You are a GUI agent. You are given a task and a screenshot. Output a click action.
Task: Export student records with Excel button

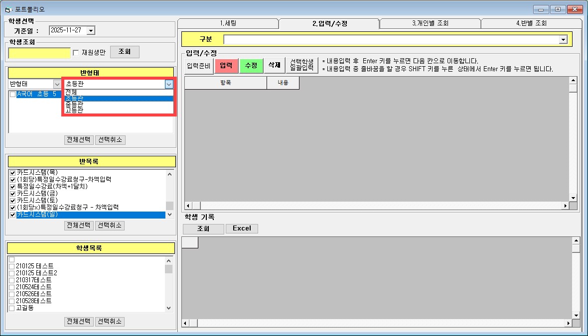[242, 228]
